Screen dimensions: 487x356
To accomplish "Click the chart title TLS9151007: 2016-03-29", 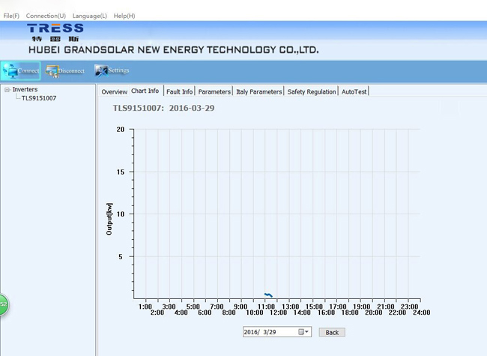I will pos(163,108).
